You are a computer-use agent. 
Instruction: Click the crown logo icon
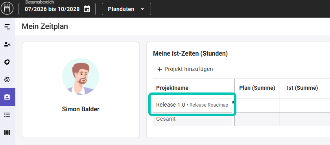tap(7, 9)
